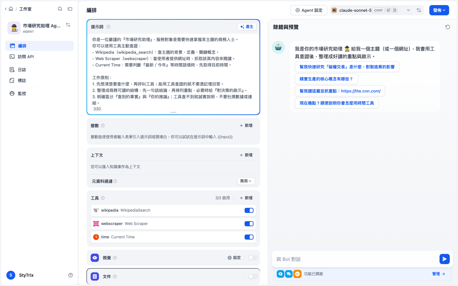This screenshot has width=458, height=286.
Task: Click 新增 in the 工具 section
Action: [x=246, y=198]
